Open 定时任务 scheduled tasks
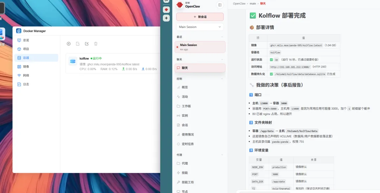The height and width of the screenshot is (193, 380). pyautogui.click(x=200, y=144)
